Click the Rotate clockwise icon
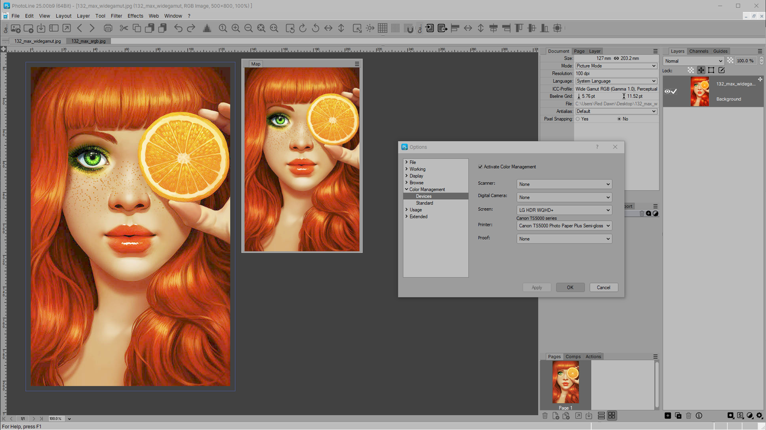 click(303, 28)
